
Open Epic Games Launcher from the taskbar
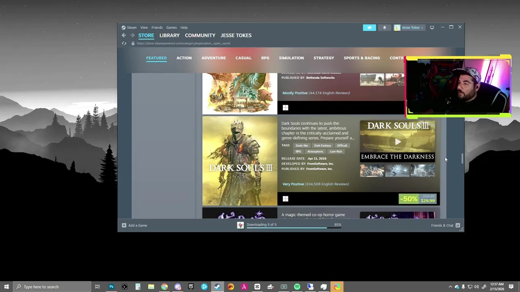click(191, 287)
